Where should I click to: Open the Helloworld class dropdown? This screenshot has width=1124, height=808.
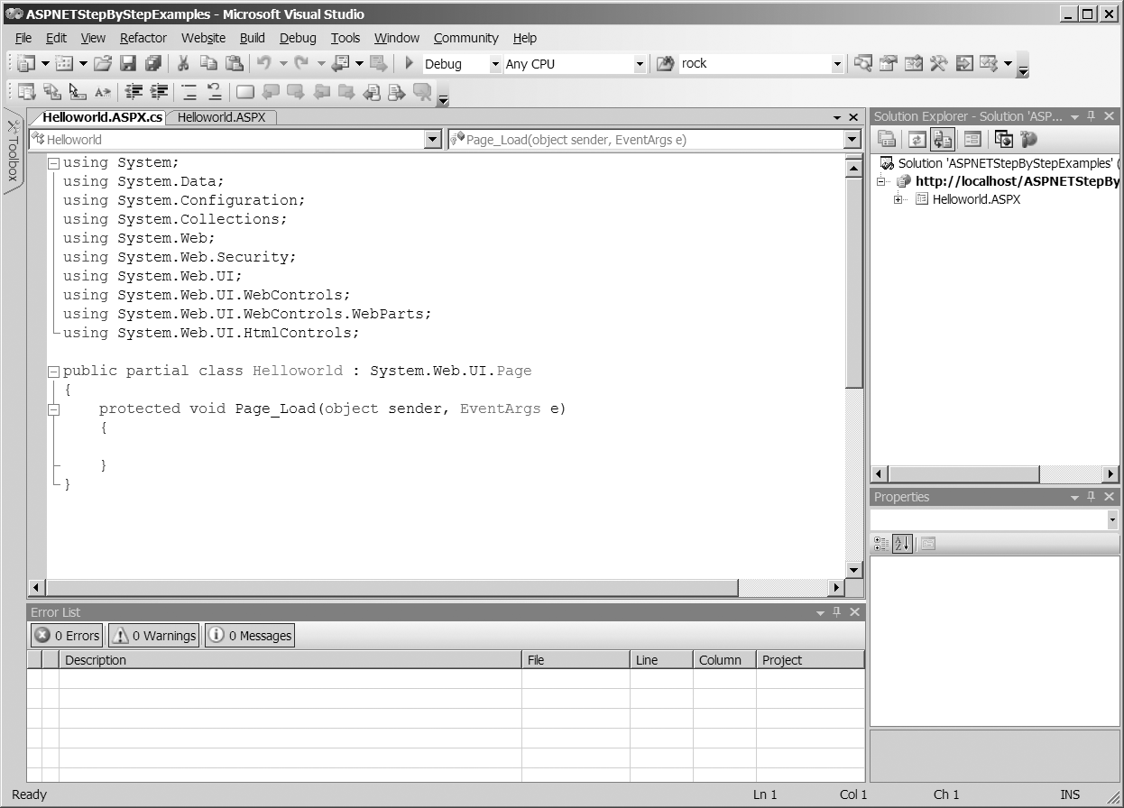point(433,139)
